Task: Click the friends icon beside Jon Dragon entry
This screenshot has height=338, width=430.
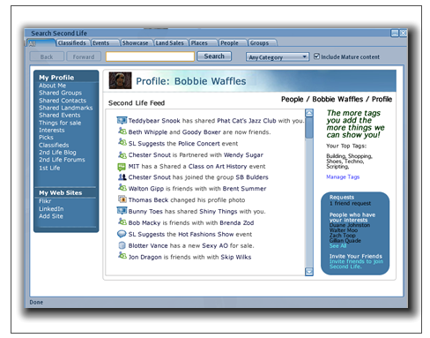Action: pyautogui.click(x=122, y=256)
